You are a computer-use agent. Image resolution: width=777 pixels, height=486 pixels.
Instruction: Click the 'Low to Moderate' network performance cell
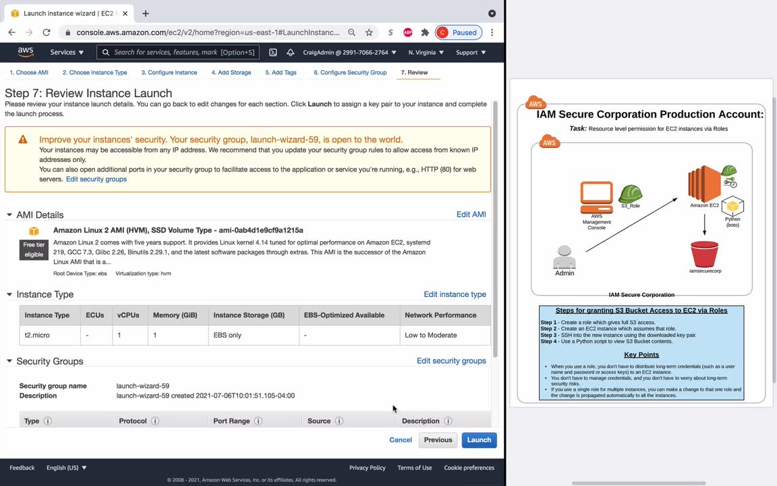click(x=445, y=335)
